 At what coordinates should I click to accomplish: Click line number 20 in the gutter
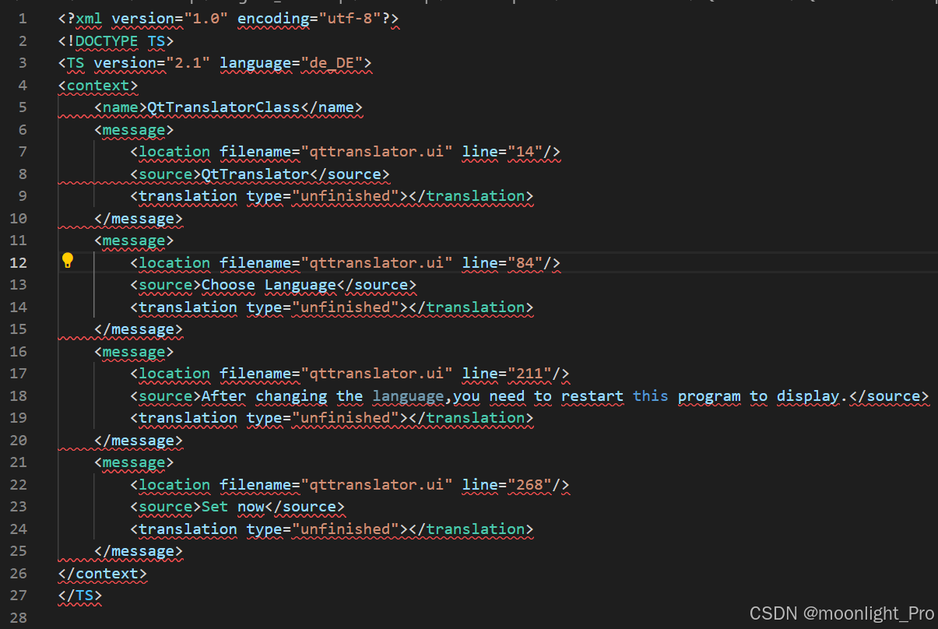18,440
